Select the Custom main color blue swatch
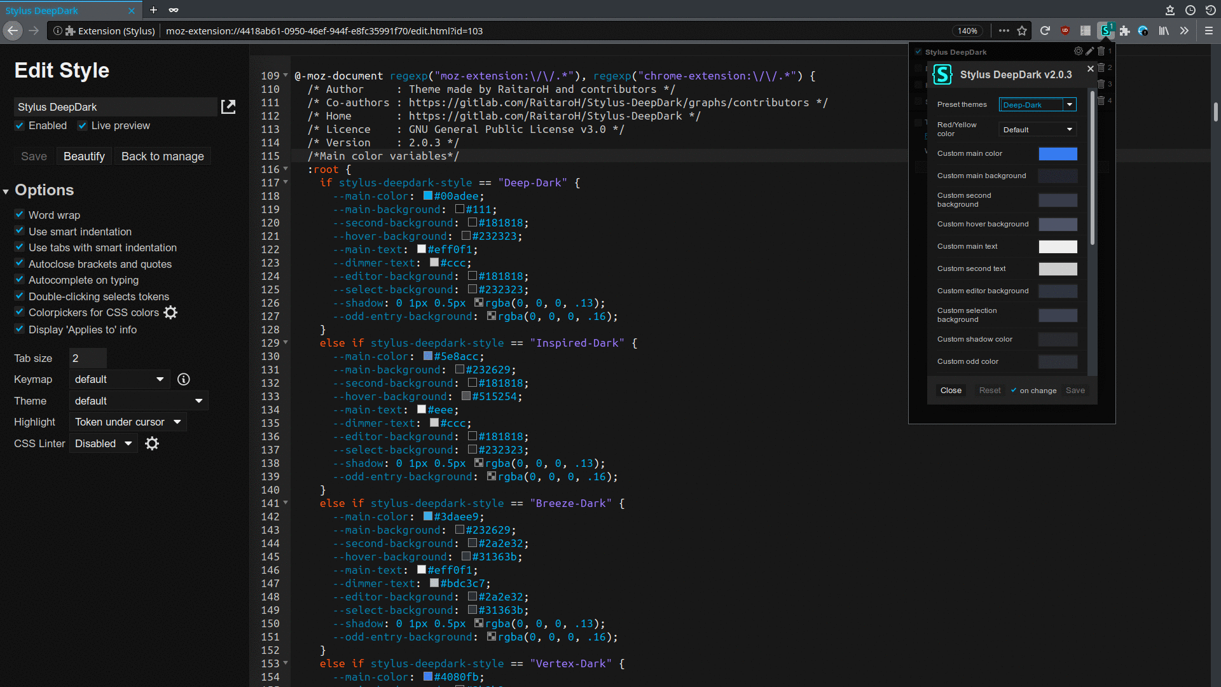Image resolution: width=1221 pixels, height=687 pixels. tap(1058, 153)
